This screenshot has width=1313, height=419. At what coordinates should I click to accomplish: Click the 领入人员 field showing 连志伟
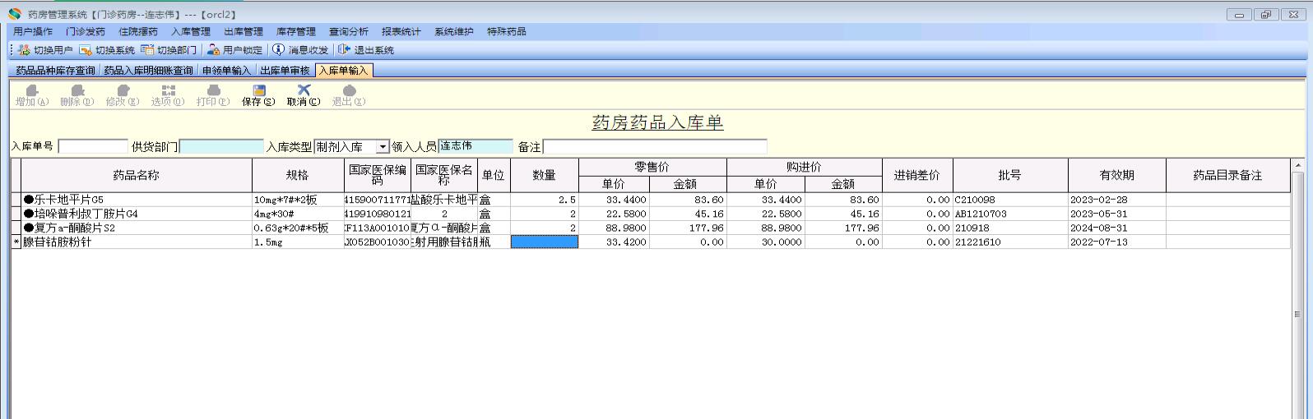point(475,146)
